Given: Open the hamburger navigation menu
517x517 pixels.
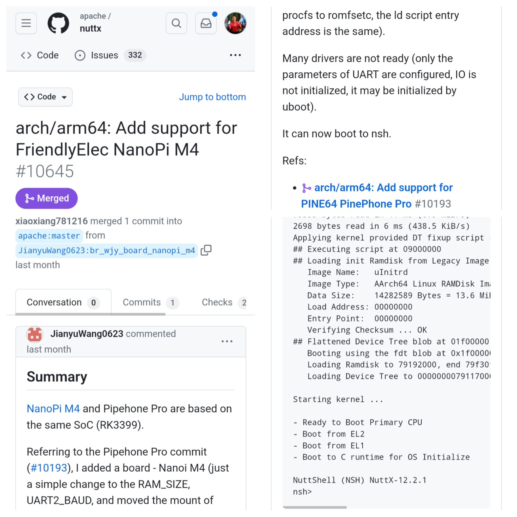Looking at the screenshot, I should click(26, 23).
